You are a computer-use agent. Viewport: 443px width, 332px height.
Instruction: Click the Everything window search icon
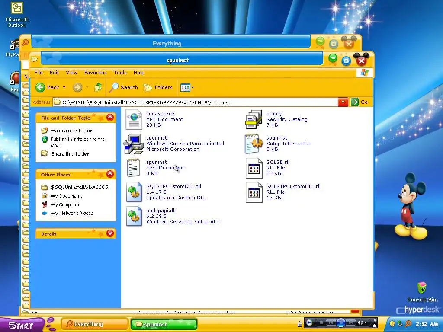pos(25,43)
